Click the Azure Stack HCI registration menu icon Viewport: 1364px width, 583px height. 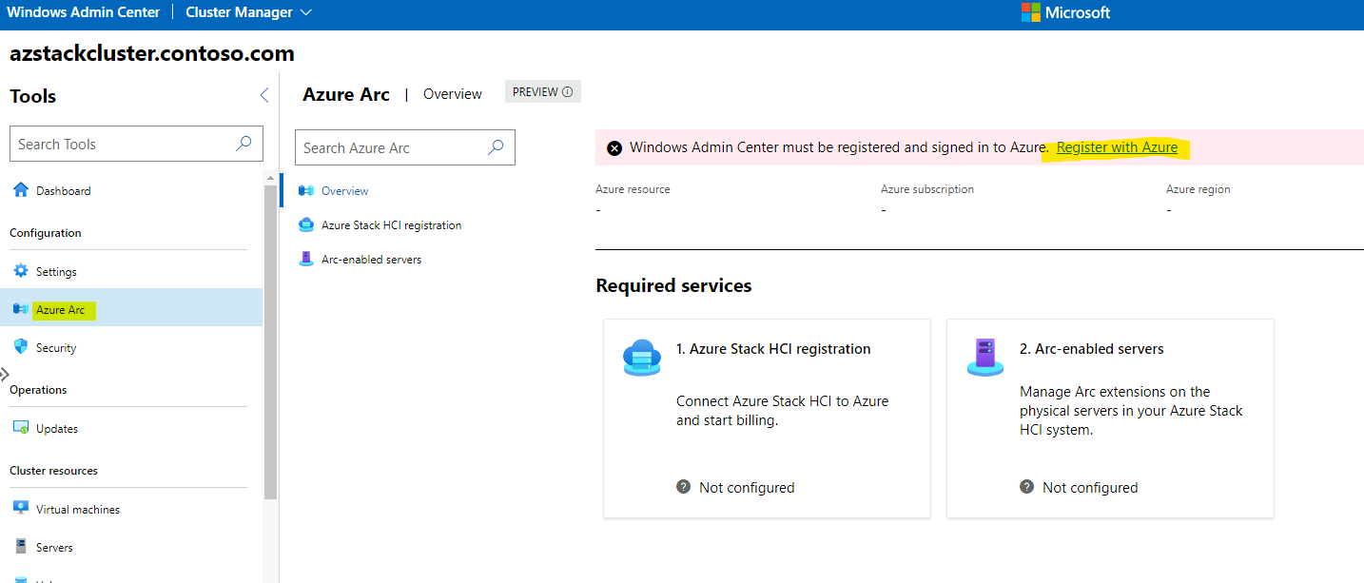tap(306, 225)
